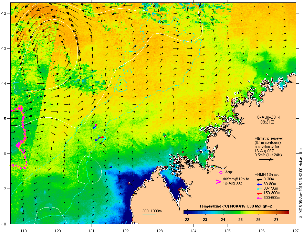Click the 0-30m legend label
The image size is (303, 234).
[269, 179]
